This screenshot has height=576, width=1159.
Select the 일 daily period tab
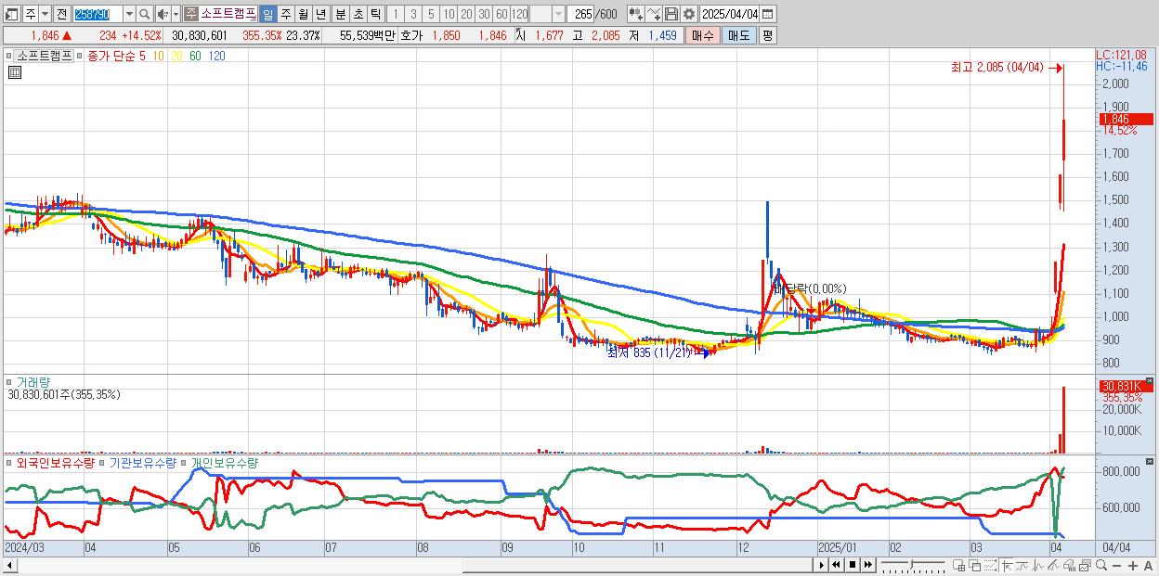pyautogui.click(x=267, y=14)
